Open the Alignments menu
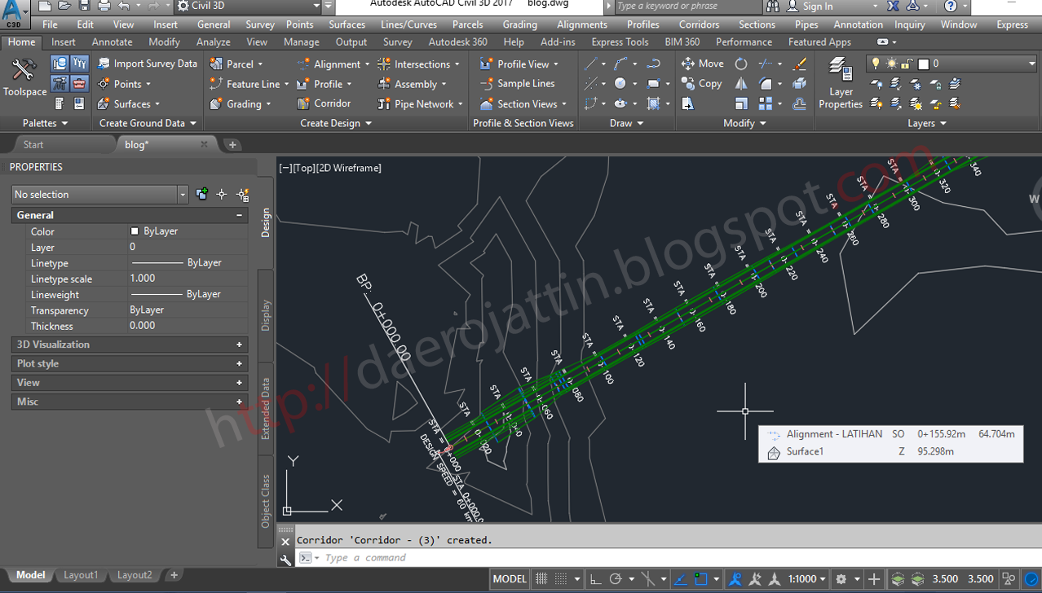 pos(581,24)
